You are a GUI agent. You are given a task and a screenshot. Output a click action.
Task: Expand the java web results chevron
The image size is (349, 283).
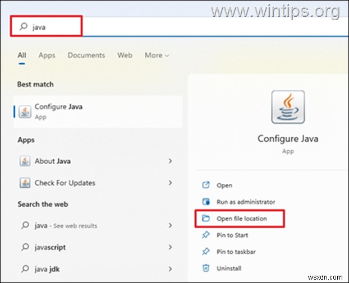[170, 225]
